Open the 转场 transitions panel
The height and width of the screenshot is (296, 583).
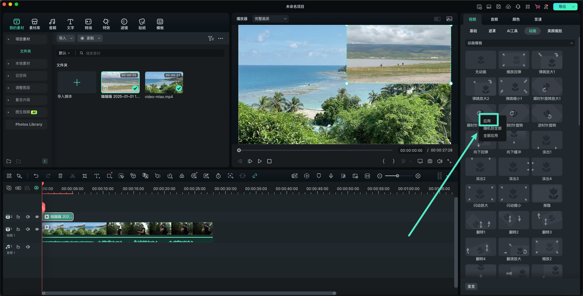click(x=88, y=24)
